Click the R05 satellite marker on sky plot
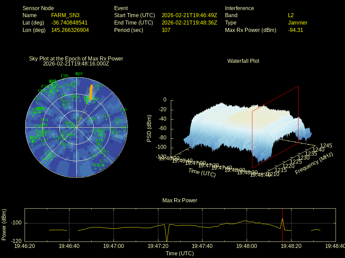The height and width of the screenshot is (258, 345). coord(79,76)
